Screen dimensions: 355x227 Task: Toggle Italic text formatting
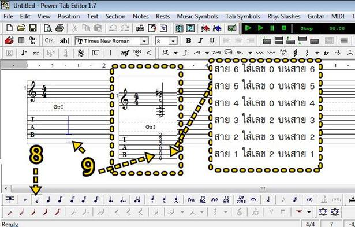[200, 40]
